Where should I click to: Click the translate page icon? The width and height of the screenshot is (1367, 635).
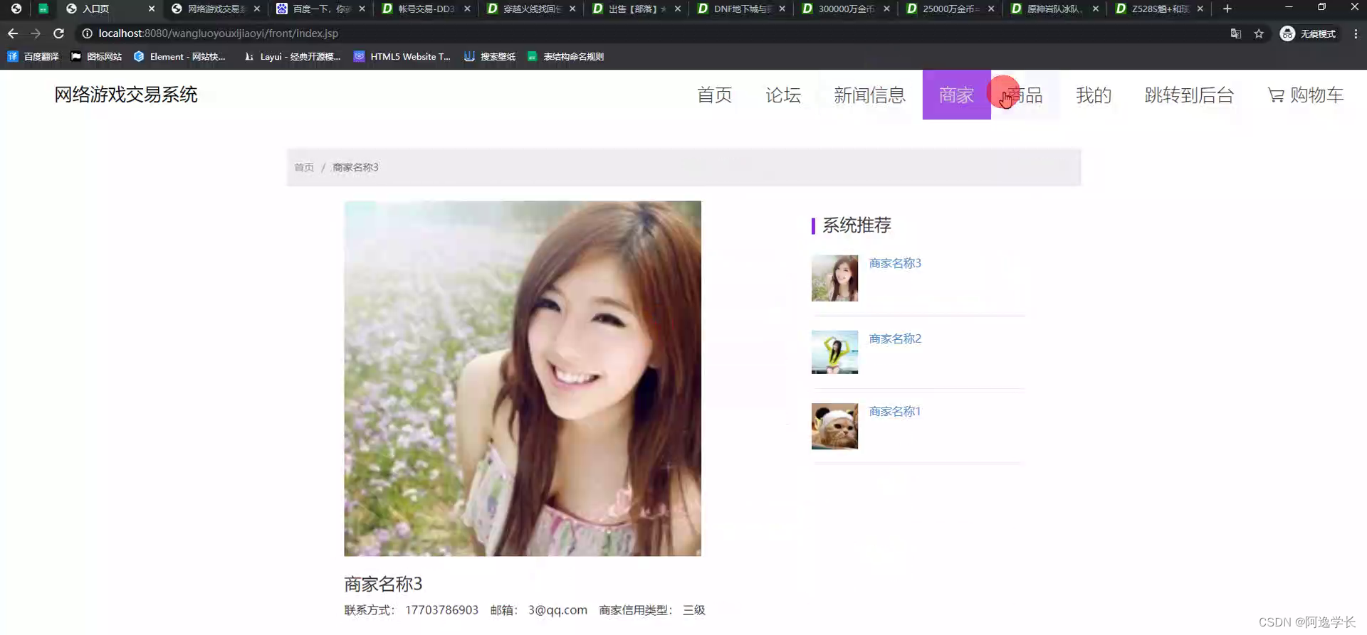[x=1236, y=33]
